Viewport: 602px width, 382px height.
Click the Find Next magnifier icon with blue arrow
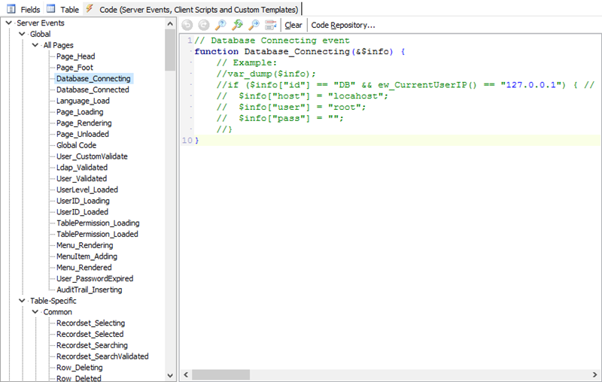(254, 25)
